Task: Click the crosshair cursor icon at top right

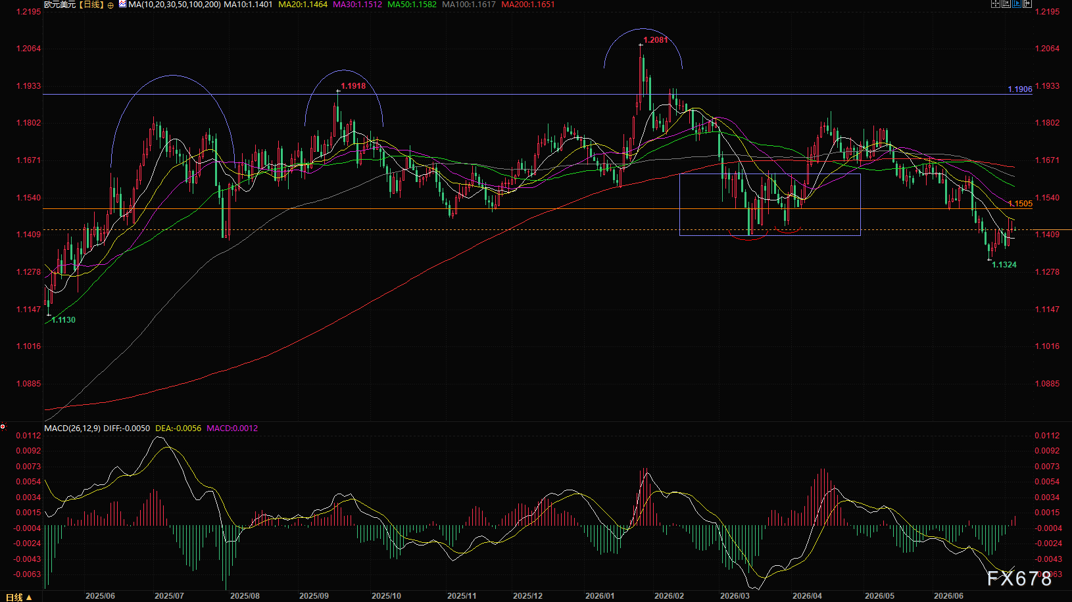Action: 996,3
